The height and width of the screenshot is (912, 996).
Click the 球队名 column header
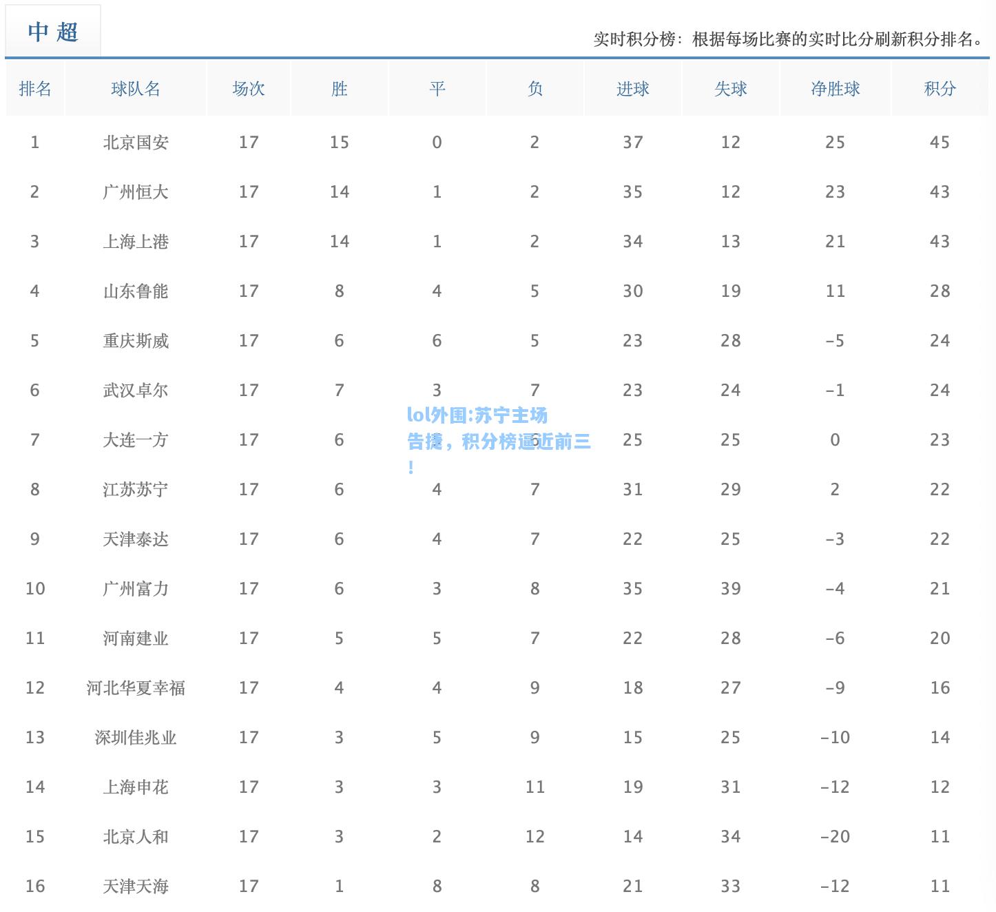click(x=136, y=88)
